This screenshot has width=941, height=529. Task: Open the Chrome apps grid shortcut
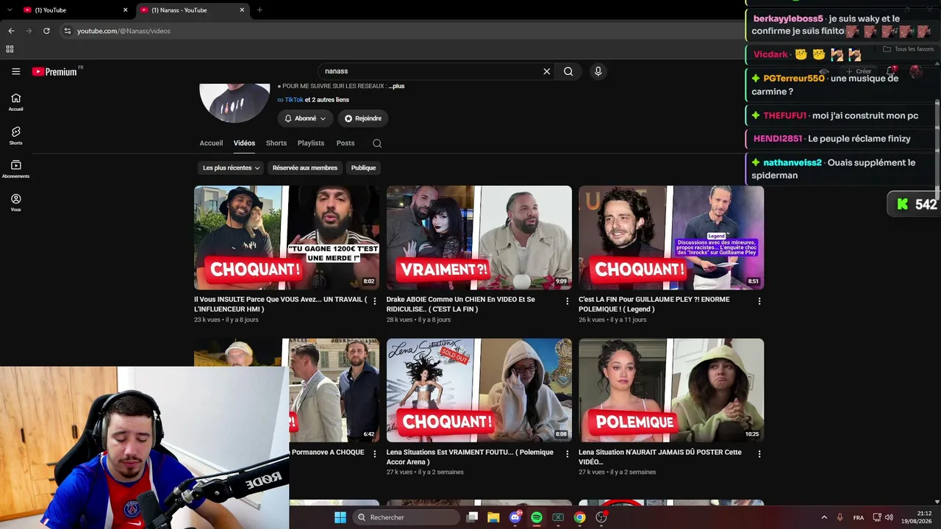pyautogui.click(x=10, y=49)
